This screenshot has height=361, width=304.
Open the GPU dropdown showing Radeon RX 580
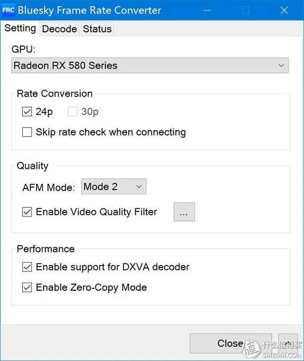pyautogui.click(x=150, y=65)
